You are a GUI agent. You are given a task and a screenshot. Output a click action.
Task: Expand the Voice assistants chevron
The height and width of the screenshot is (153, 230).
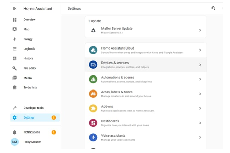pos(200,137)
